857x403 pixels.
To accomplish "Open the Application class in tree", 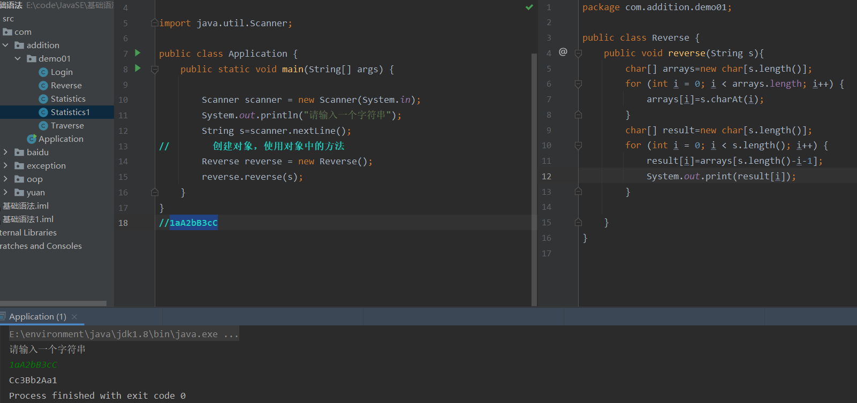I will 60,139.
